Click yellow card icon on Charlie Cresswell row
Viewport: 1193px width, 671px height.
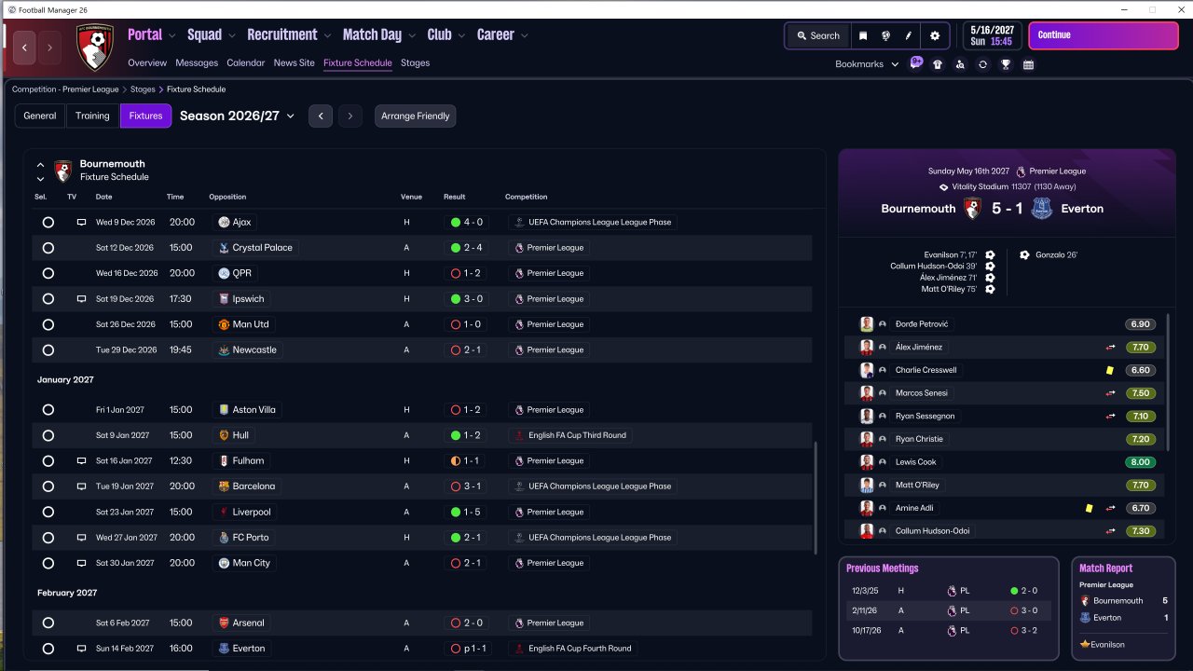click(1110, 370)
